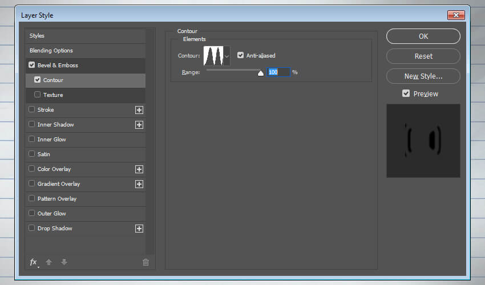Enable the Gradient Overlay checkbox
The image size is (485, 285).
coord(31,184)
